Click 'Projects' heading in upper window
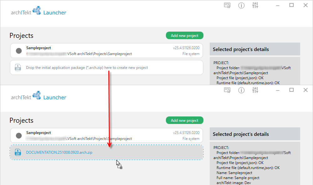Screen dimensions: 313x185 pyautogui.click(x=21, y=35)
